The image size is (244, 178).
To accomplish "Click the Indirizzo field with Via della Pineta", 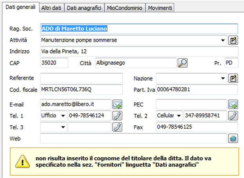I will [139, 52].
